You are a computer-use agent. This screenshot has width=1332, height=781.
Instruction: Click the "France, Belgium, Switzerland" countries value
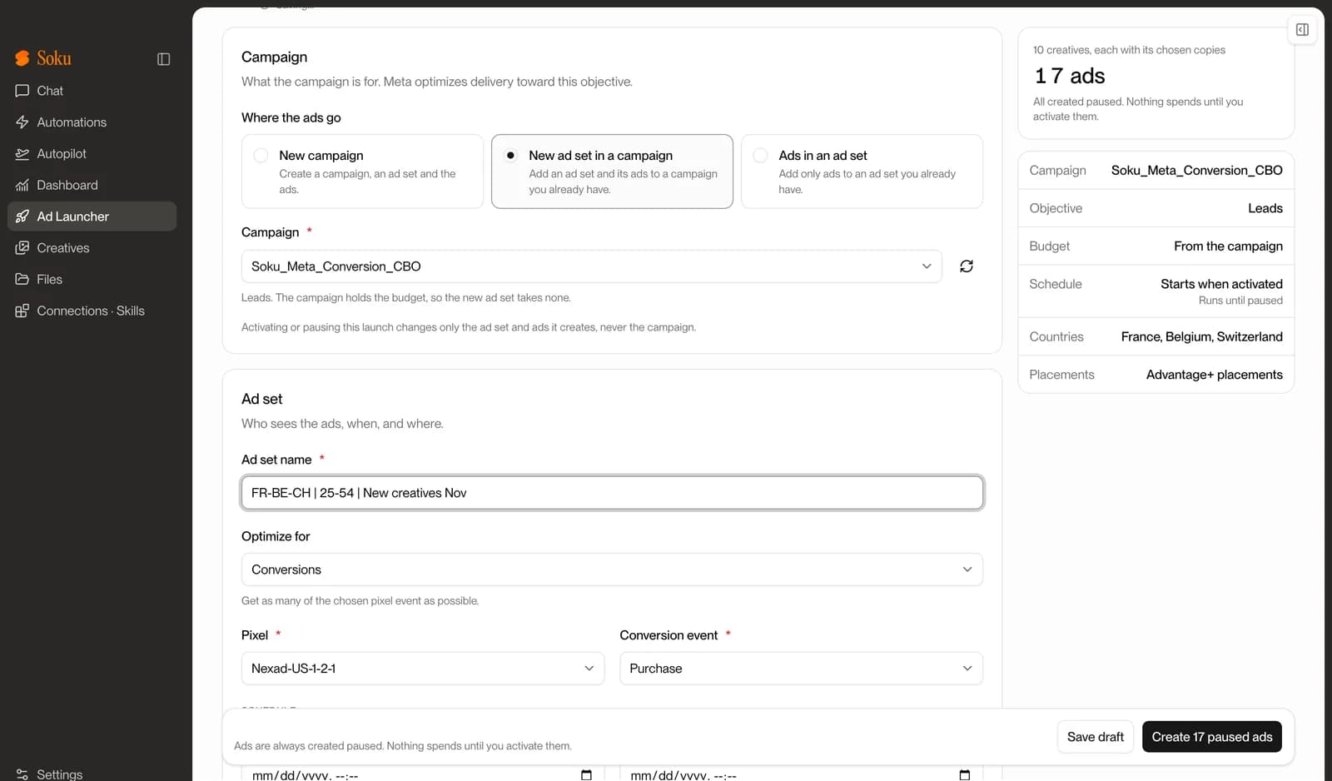coord(1201,337)
